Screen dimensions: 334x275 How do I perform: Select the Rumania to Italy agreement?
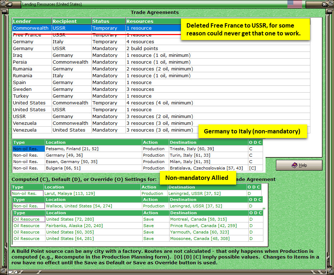coord(161,76)
